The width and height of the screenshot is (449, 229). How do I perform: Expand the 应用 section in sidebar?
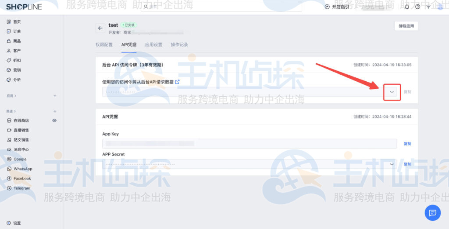[x=11, y=96]
